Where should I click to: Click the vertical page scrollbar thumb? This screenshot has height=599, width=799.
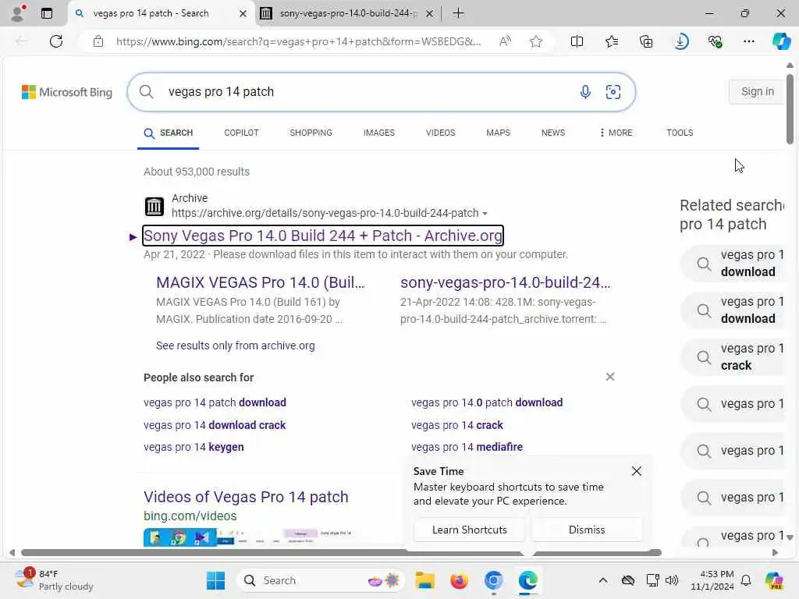click(x=790, y=109)
